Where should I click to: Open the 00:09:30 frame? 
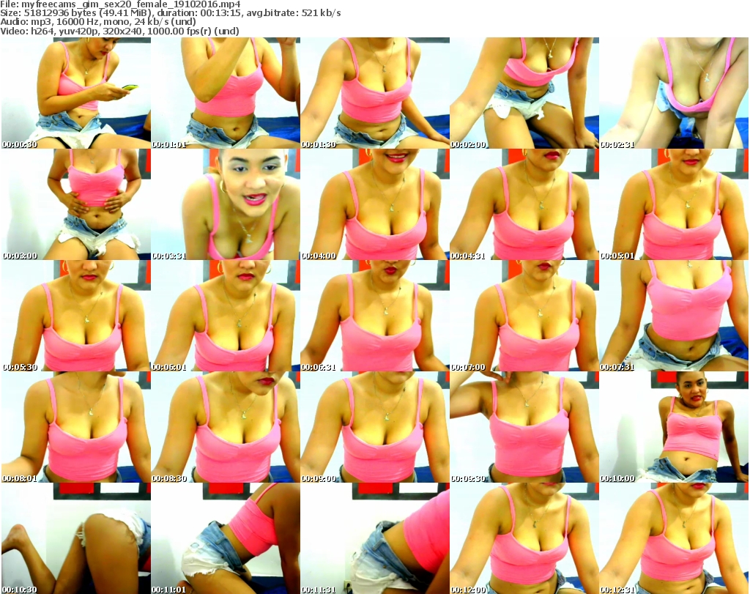(x=524, y=427)
